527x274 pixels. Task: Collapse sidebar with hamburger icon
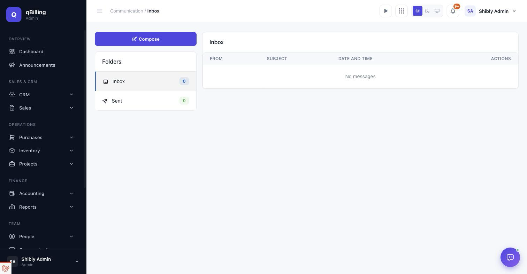[x=100, y=11]
